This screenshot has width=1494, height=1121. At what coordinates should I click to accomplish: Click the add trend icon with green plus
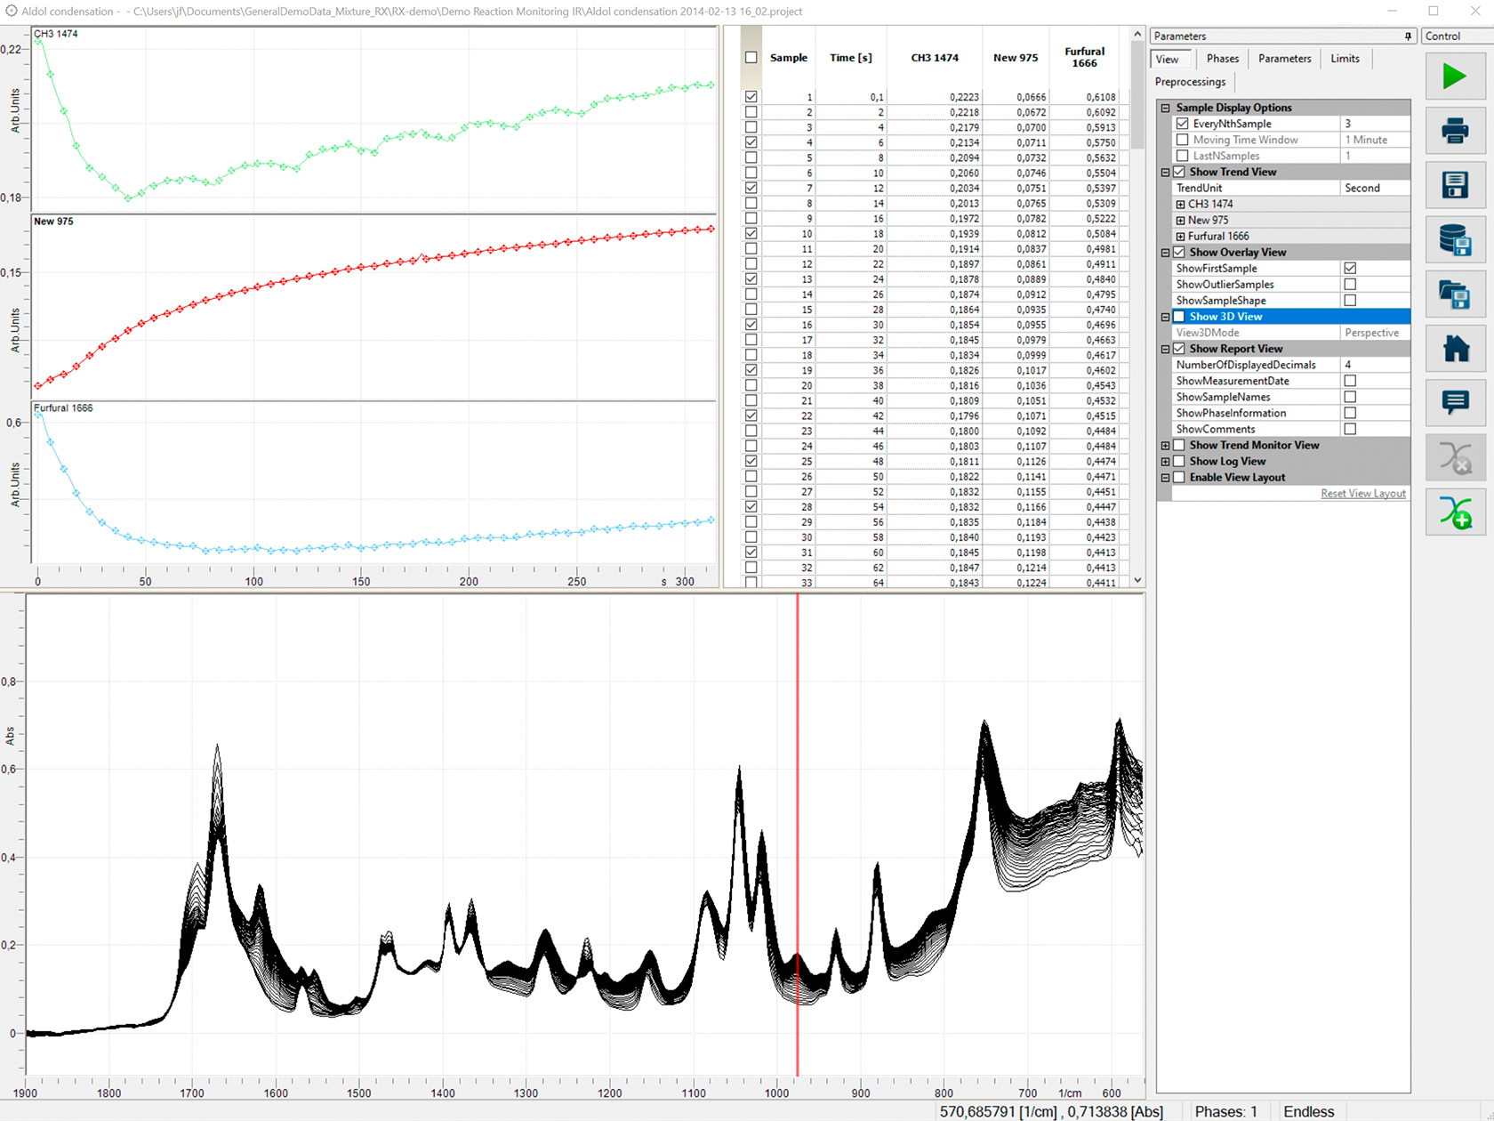click(x=1455, y=512)
